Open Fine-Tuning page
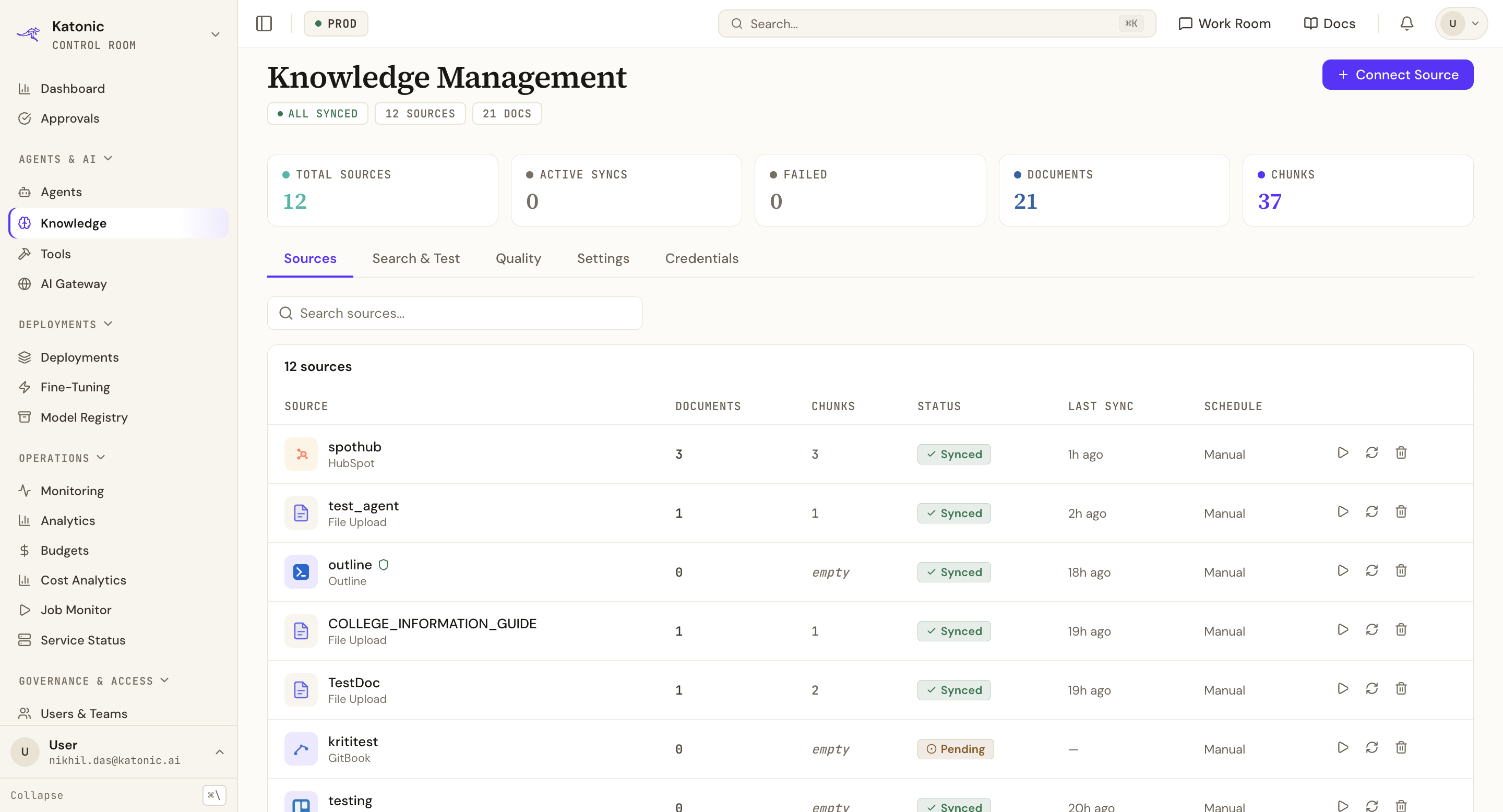 point(118,387)
